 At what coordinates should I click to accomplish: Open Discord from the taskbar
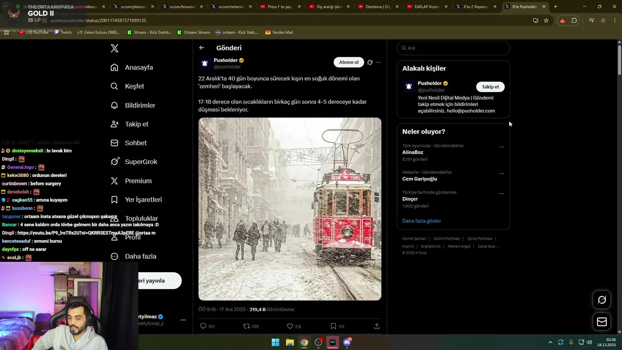pos(347,342)
